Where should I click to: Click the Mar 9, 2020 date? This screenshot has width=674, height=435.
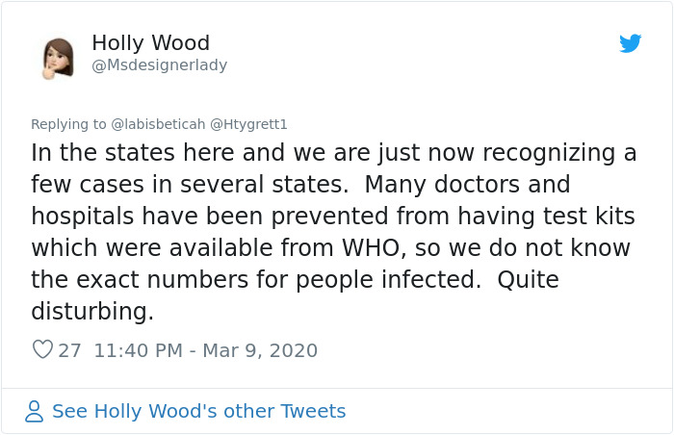[x=260, y=350]
